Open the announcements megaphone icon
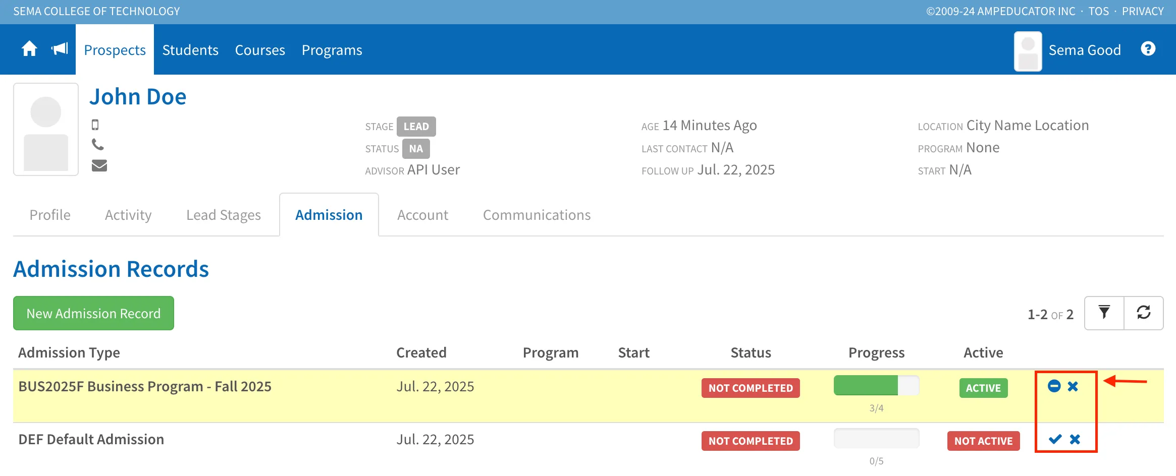Image resolution: width=1176 pixels, height=476 pixels. click(x=60, y=49)
